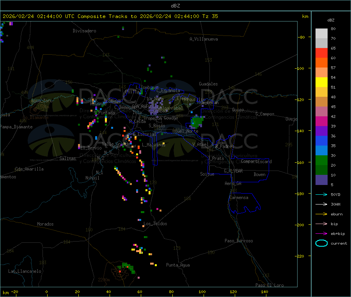351x297 pixels.
Task: Click the Guico place label
Action: 238,110
